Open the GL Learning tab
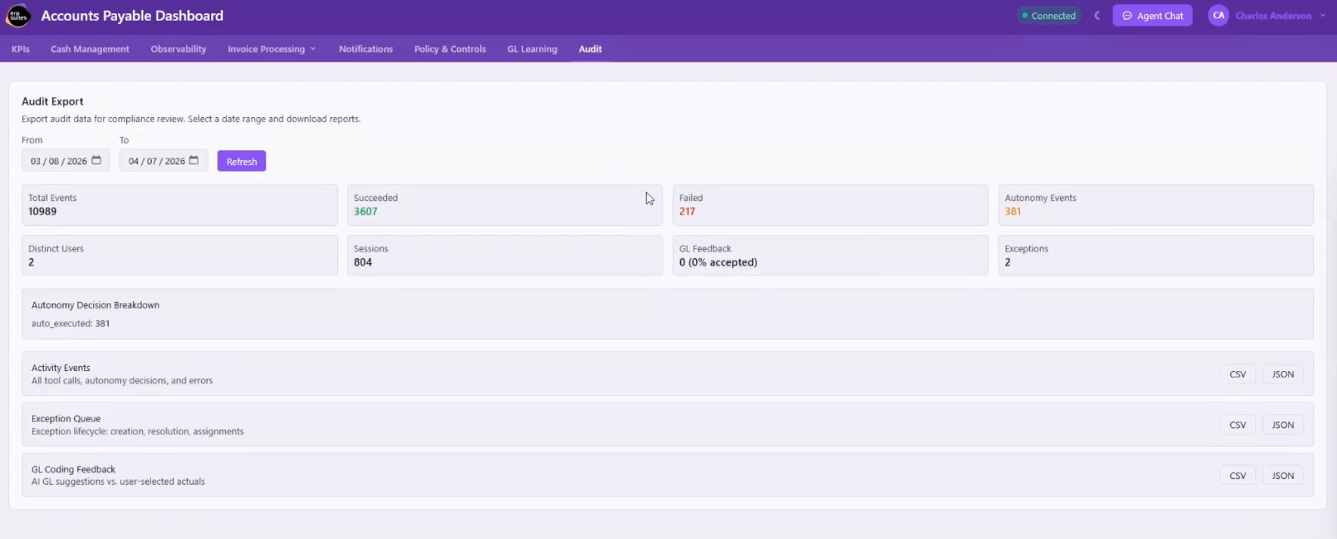 pos(532,49)
